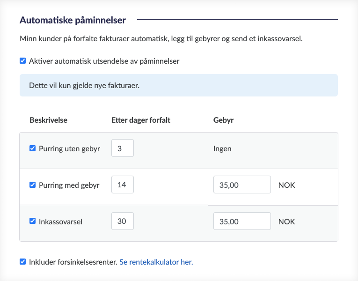Image resolution: width=358 pixels, height=281 pixels.
Task: Toggle 'Inkluder forsinkelsesrenter' checkbox
Action: coord(23,262)
